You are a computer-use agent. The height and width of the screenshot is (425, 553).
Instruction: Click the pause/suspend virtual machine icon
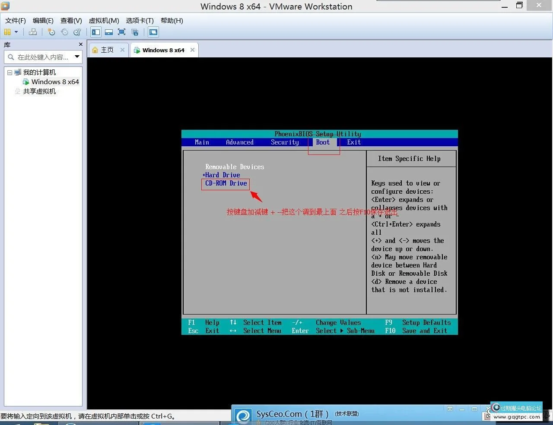point(7,32)
